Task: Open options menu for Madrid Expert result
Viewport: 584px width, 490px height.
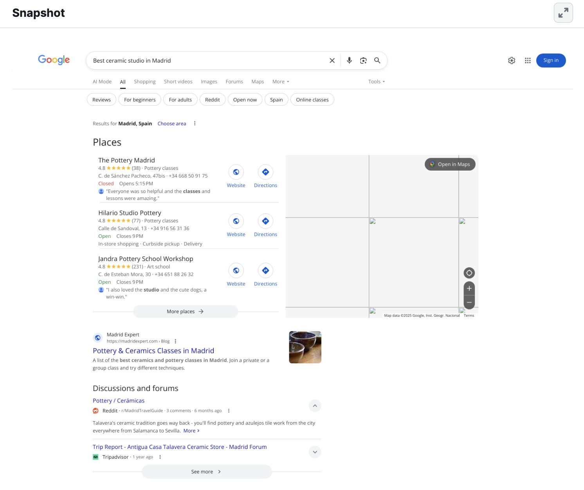Action: 175,341
